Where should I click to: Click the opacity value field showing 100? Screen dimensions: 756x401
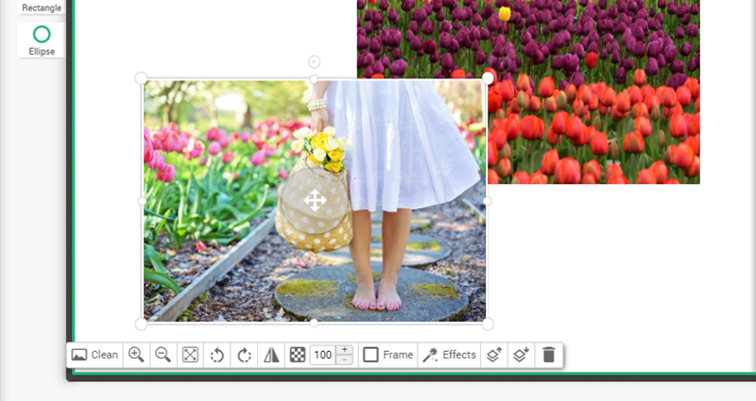tap(323, 355)
